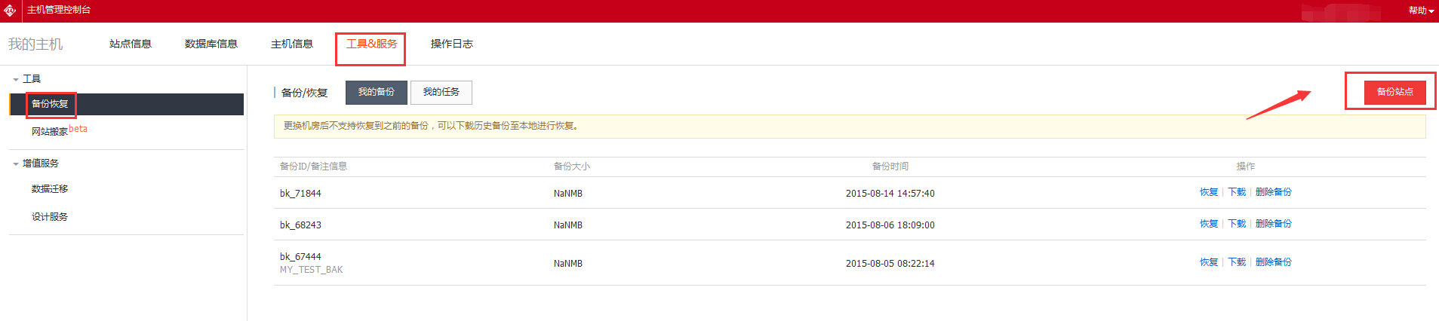Switch to the 我的任务 view
Viewport: 1439px width, 321px height.
click(441, 92)
